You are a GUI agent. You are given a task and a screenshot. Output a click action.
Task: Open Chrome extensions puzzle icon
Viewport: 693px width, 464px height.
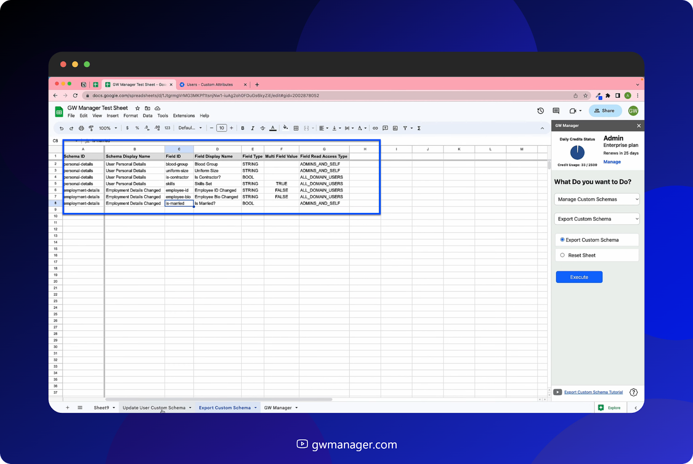(608, 96)
